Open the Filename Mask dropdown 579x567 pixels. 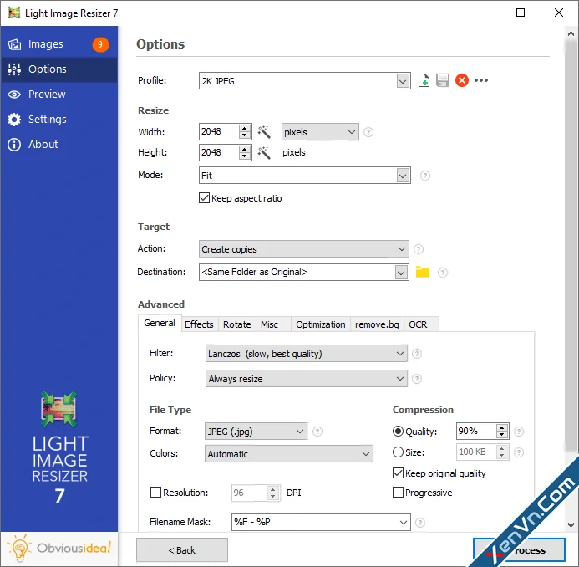coord(404,523)
